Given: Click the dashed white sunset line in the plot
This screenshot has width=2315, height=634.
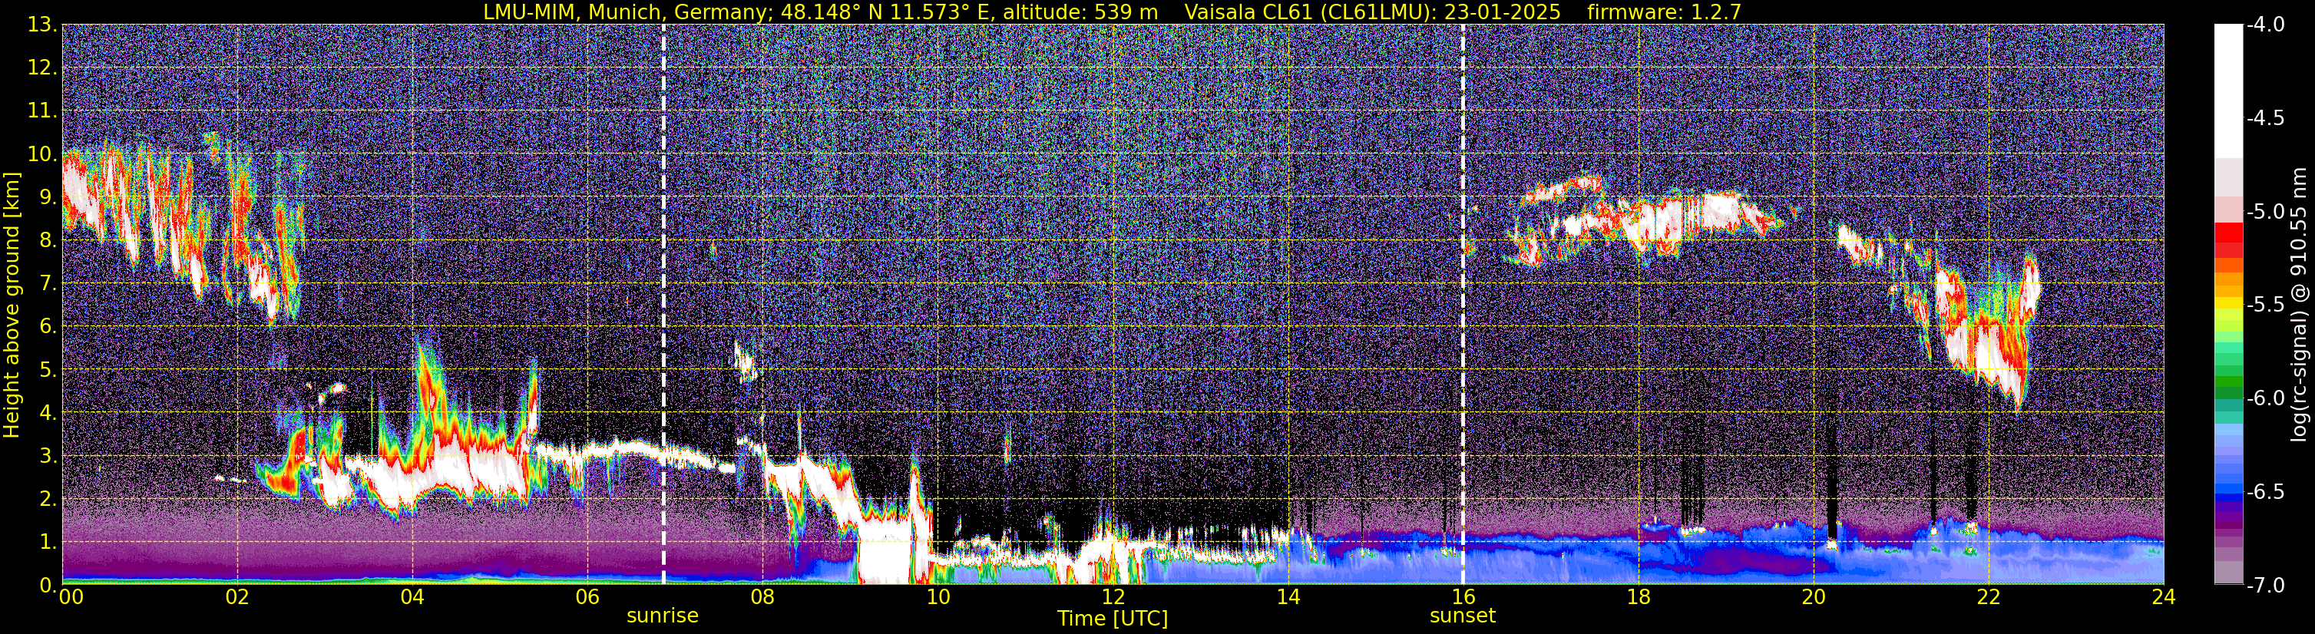Looking at the screenshot, I should [x=1463, y=305].
